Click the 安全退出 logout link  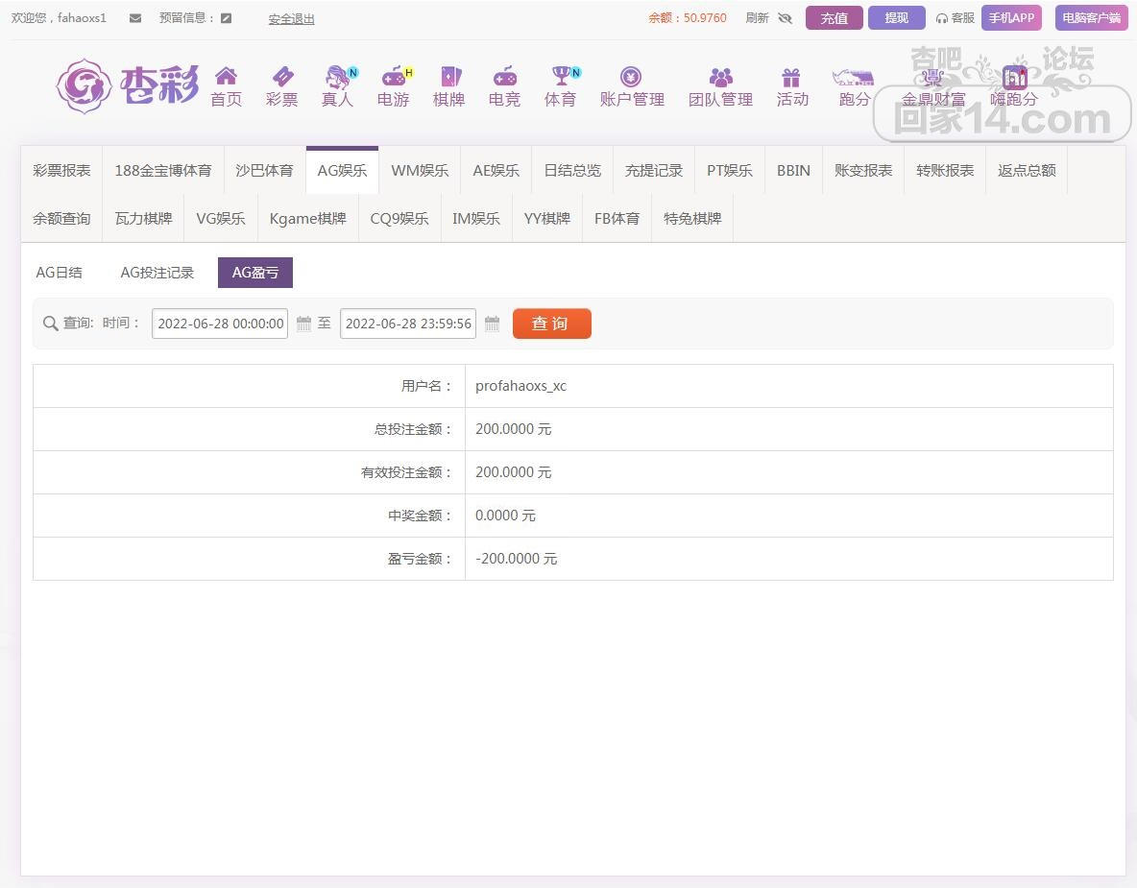pyautogui.click(x=291, y=19)
